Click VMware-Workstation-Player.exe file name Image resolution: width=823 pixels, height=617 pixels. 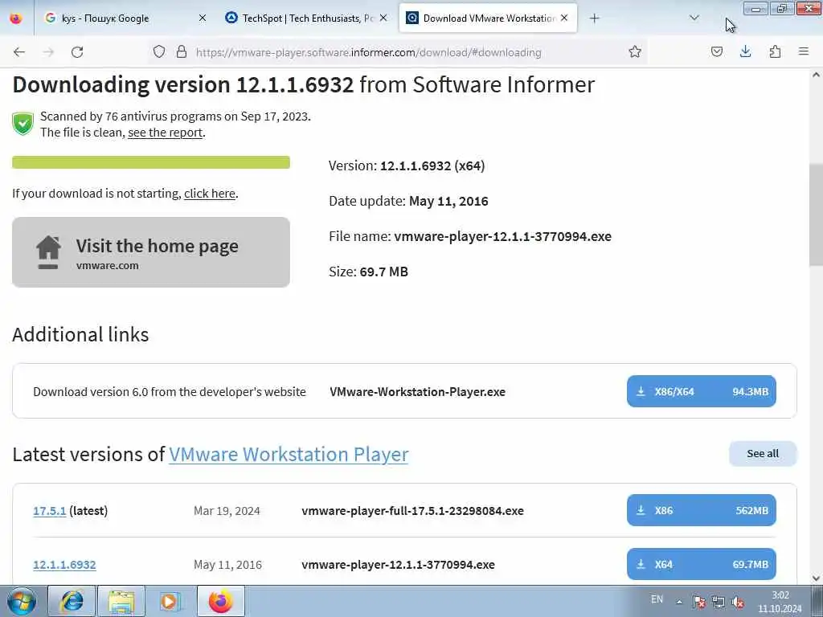click(417, 392)
